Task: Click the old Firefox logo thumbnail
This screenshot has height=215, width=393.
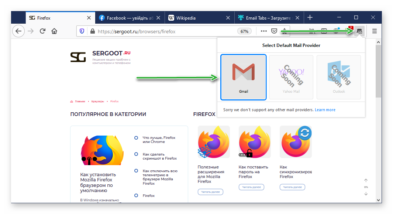Action: 102,150
